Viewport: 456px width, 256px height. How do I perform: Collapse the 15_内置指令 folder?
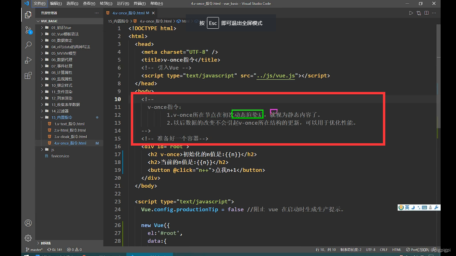[69, 118]
